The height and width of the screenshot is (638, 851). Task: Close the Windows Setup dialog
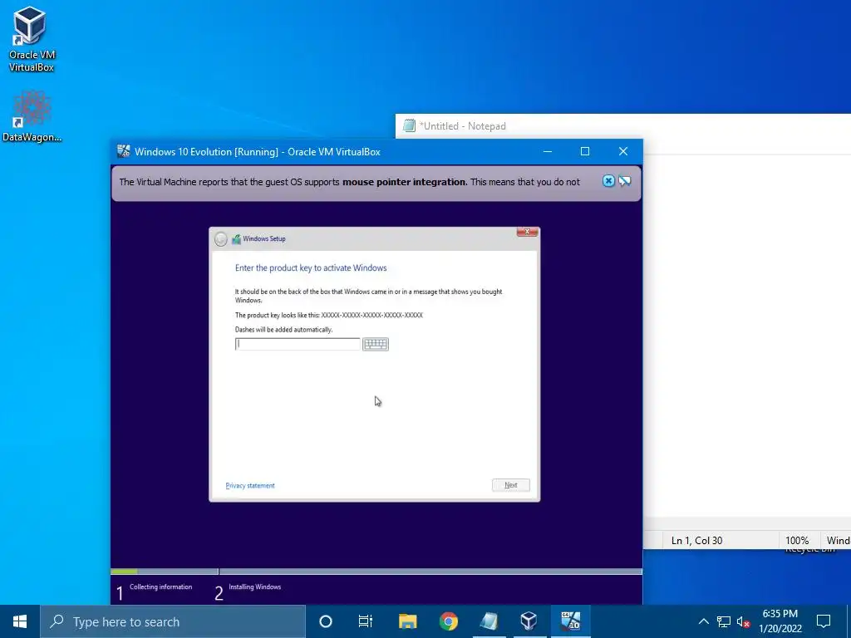click(527, 232)
